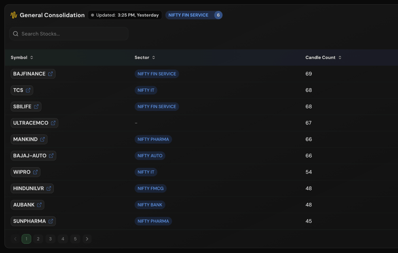Click the external link icon beside TCS
This screenshot has width=398, height=253.
tap(28, 90)
